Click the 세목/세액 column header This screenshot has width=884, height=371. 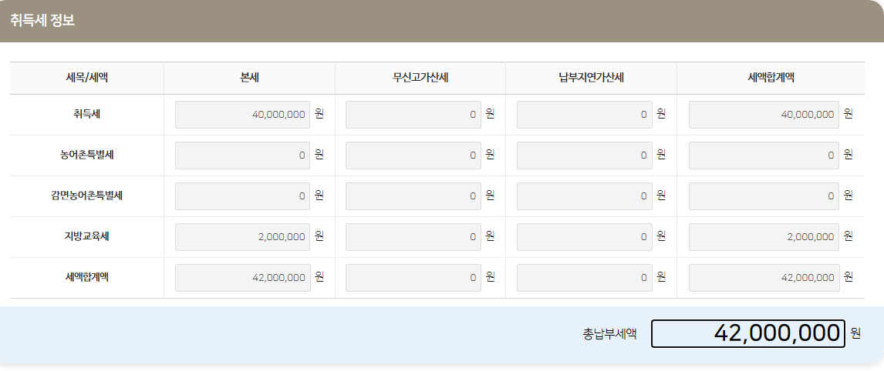[x=87, y=79]
